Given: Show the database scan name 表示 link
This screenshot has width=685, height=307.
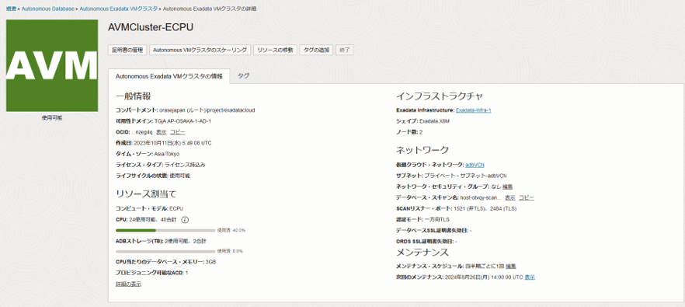Looking at the screenshot, I should (x=509, y=197).
